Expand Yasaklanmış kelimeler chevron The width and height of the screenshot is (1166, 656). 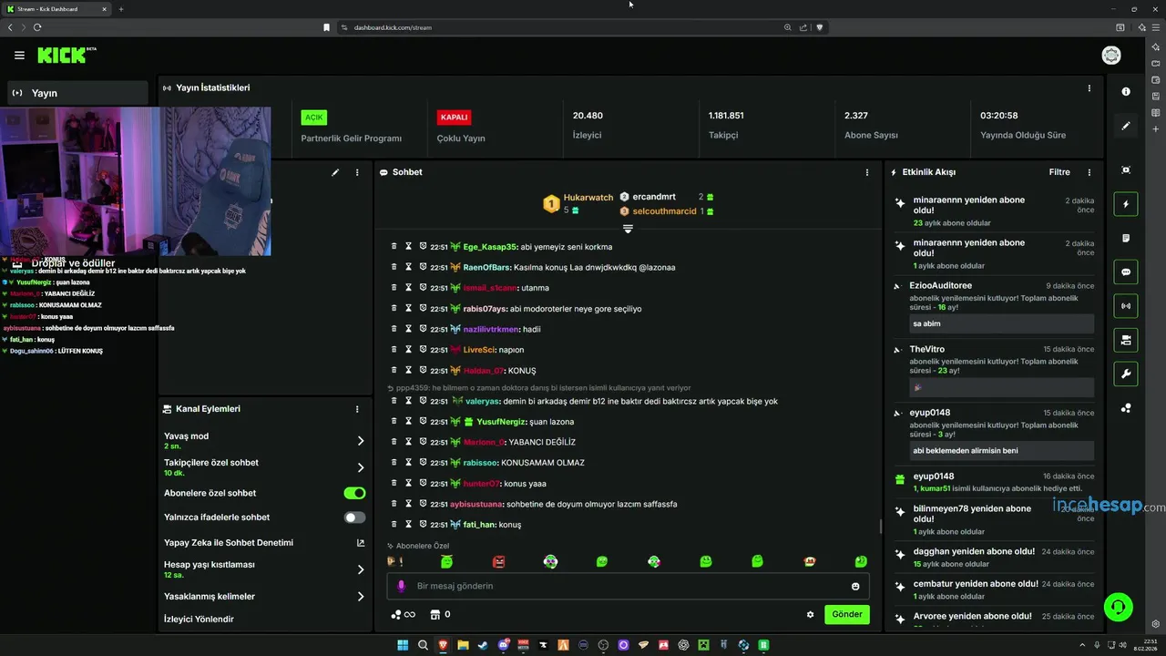361,597
